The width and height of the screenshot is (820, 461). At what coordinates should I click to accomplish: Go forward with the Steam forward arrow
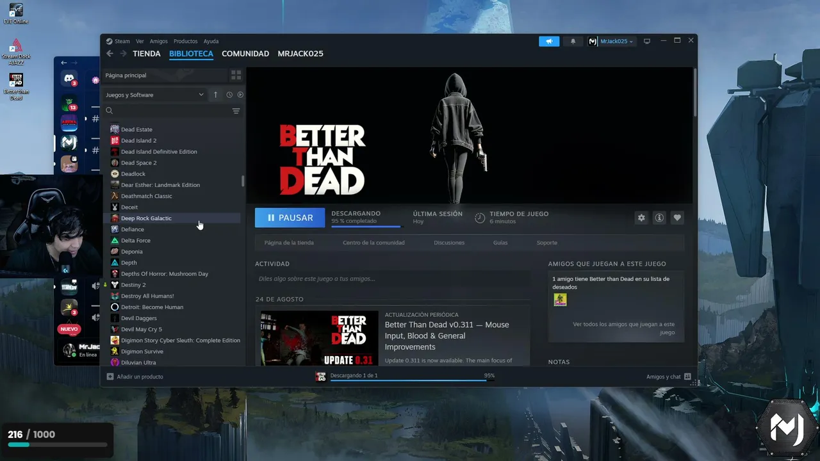click(x=122, y=54)
